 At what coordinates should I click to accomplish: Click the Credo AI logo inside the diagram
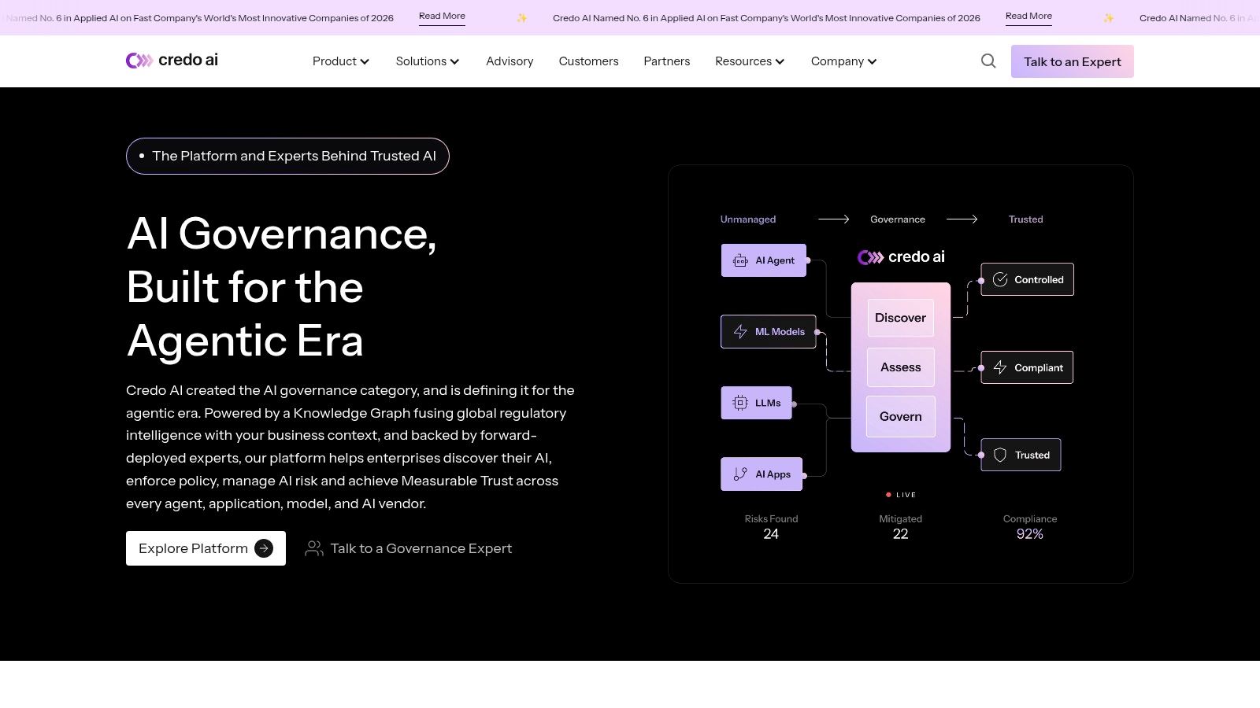click(x=901, y=257)
